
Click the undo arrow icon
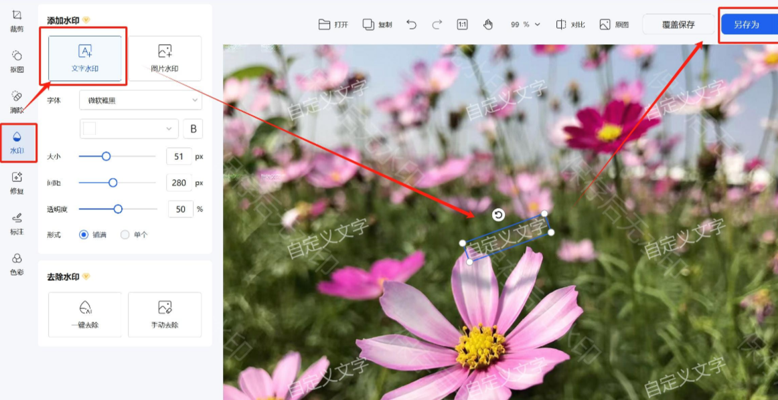tap(411, 24)
